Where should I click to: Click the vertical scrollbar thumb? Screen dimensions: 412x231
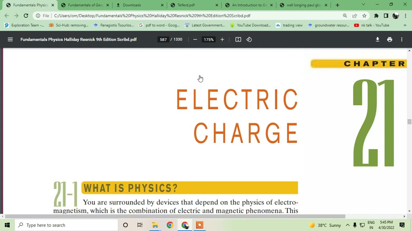[x=409, y=122]
